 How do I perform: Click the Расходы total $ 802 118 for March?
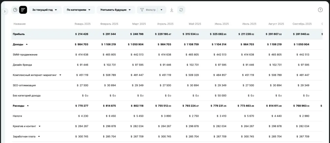click(x=137, y=106)
